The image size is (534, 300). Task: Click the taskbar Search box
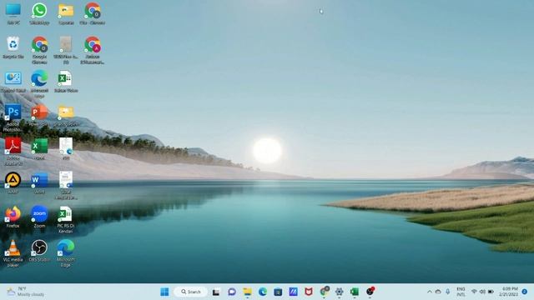coord(190,292)
